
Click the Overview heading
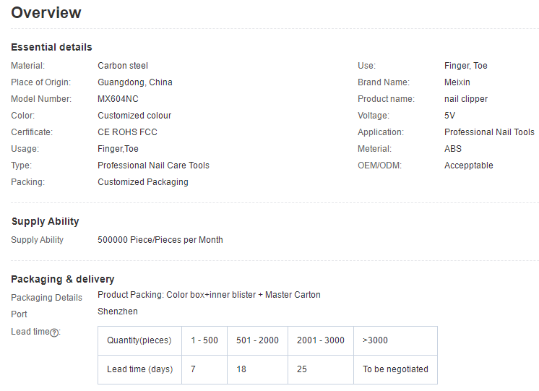click(46, 12)
